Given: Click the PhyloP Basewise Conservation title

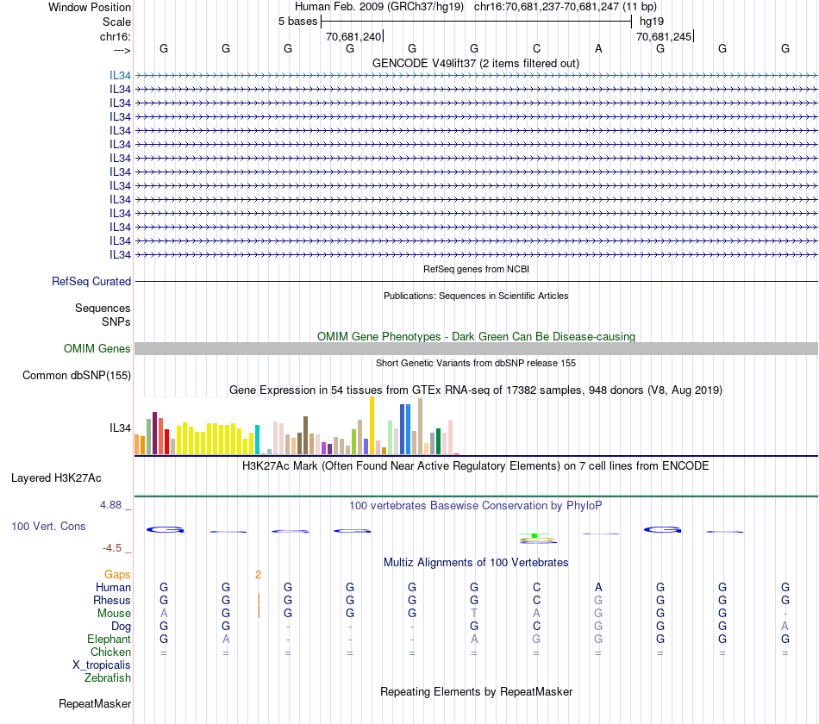Looking at the screenshot, I should coord(476,505).
